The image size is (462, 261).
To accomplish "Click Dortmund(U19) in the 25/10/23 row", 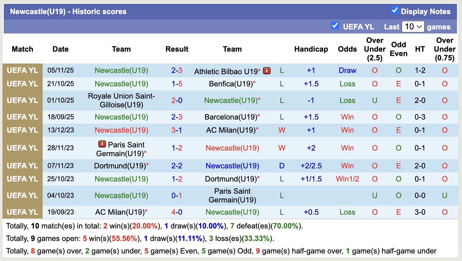I will coord(231,179).
